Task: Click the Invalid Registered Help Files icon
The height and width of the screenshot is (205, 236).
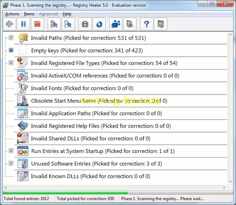Action: tap(23, 126)
